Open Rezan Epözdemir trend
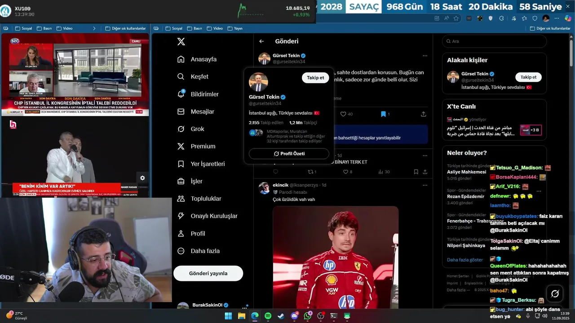The image size is (575, 323). tap(466, 196)
